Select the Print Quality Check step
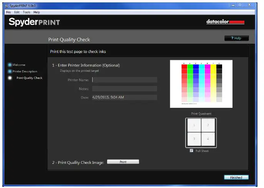This screenshot has width=264, height=188. pos(29,78)
